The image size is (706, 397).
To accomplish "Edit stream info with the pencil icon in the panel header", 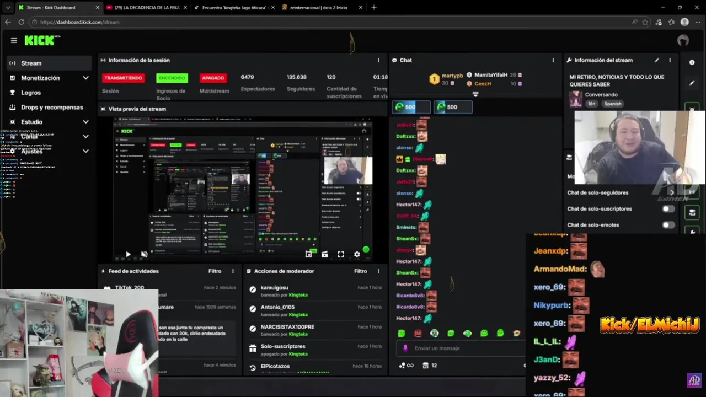I will [656, 60].
